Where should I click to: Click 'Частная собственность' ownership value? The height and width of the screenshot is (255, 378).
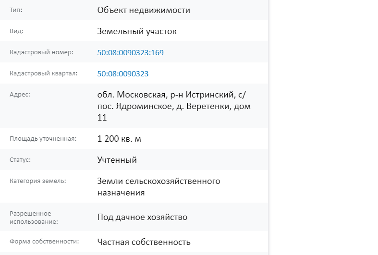144,242
